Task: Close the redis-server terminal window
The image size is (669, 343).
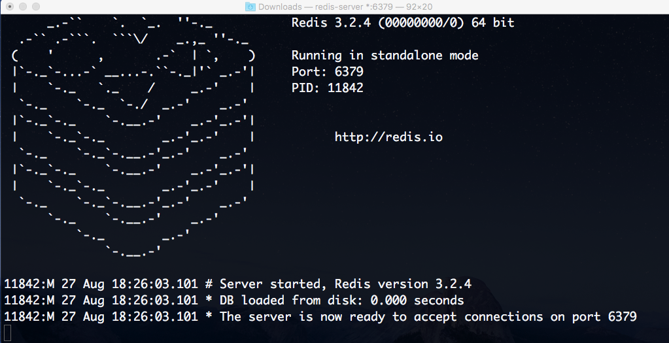Action: (x=9, y=7)
